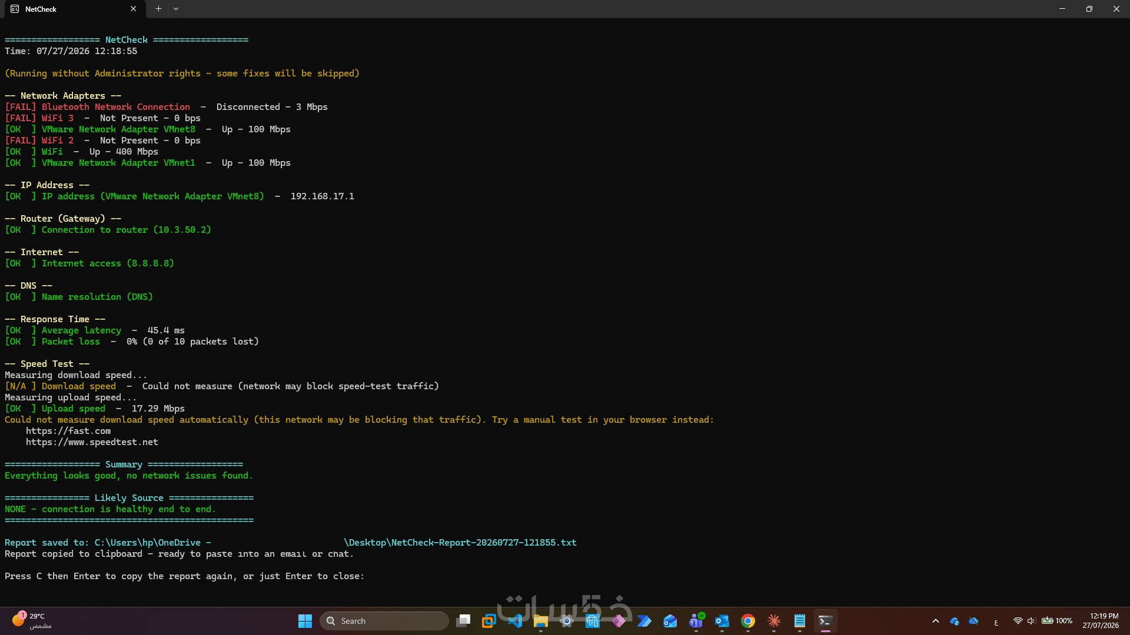The image size is (1130, 635).
Task: Click the https://www.speedtest.net link text
Action: tap(92, 442)
